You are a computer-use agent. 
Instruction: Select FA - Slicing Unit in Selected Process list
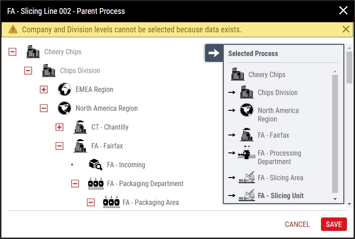(x=281, y=196)
